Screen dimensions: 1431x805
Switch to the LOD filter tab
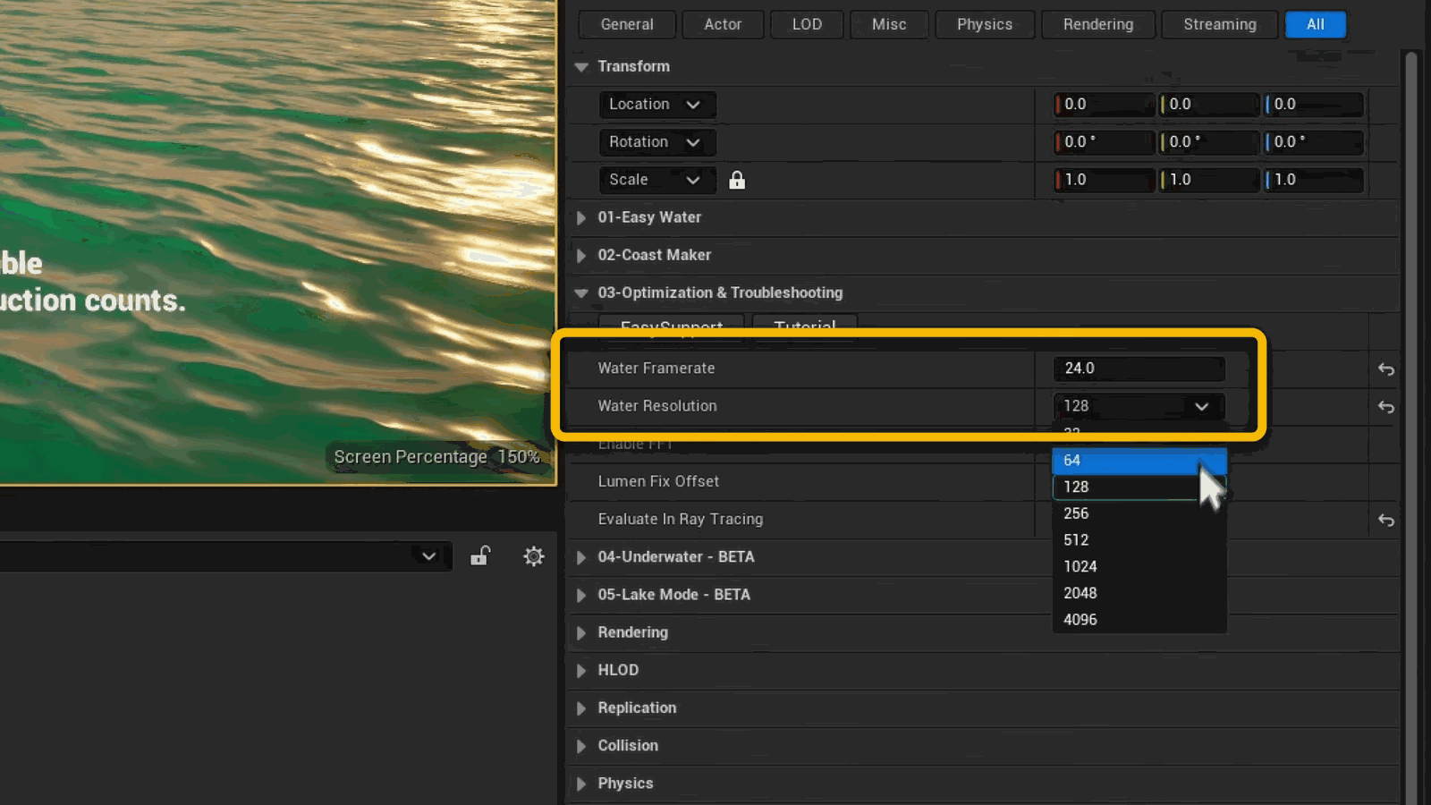[x=807, y=24]
